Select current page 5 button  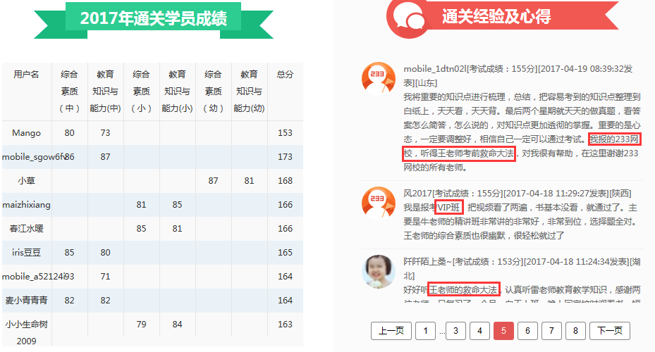click(503, 331)
